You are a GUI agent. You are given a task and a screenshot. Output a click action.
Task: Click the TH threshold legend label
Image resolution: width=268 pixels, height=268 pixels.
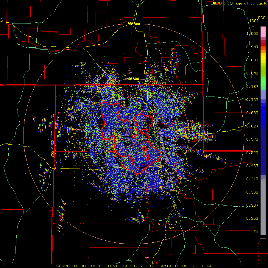[256, 232]
